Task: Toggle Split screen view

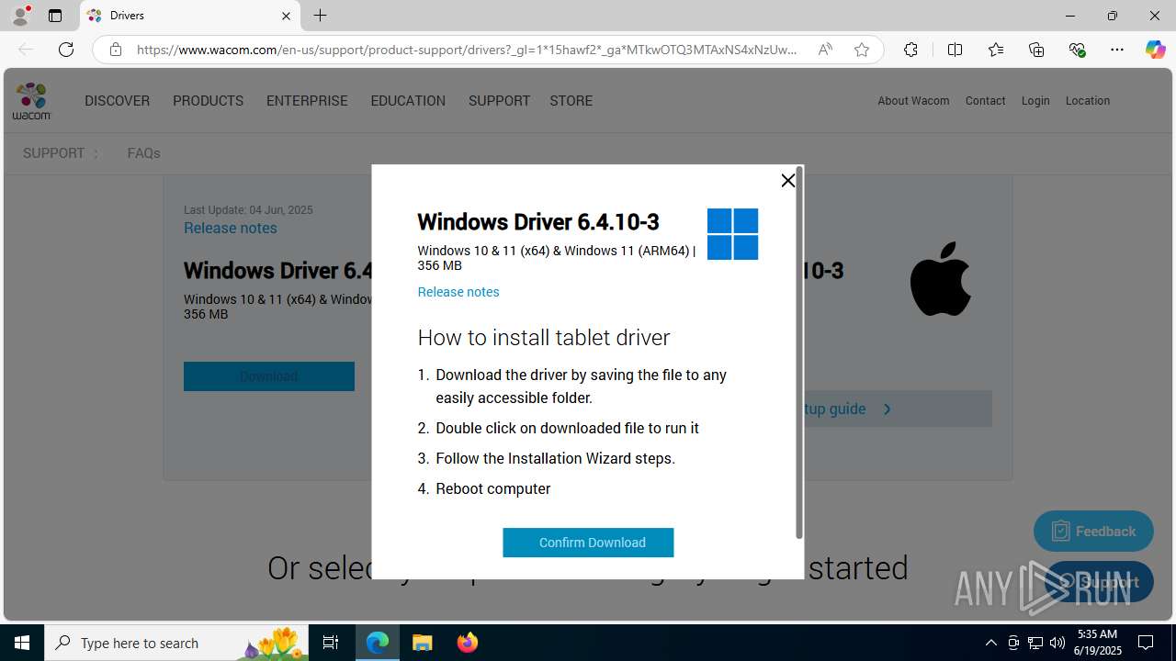Action: [955, 50]
